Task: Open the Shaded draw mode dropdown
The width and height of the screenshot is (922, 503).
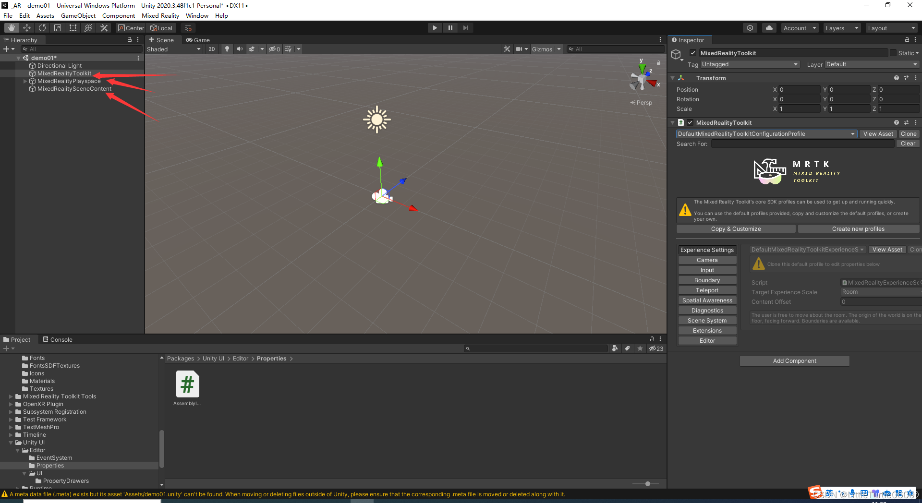Action: click(174, 49)
